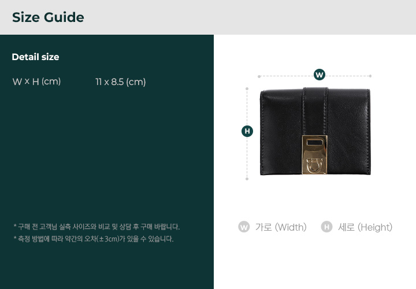Screen dimensions: 416x289
Task: Click the 세로 (Height) legend text
Action: click(x=365, y=227)
